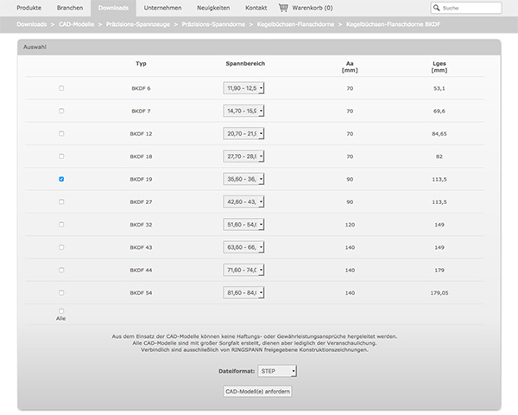Select the BKDF 44 row checkbox
This screenshot has width=518, height=415.
(x=61, y=270)
